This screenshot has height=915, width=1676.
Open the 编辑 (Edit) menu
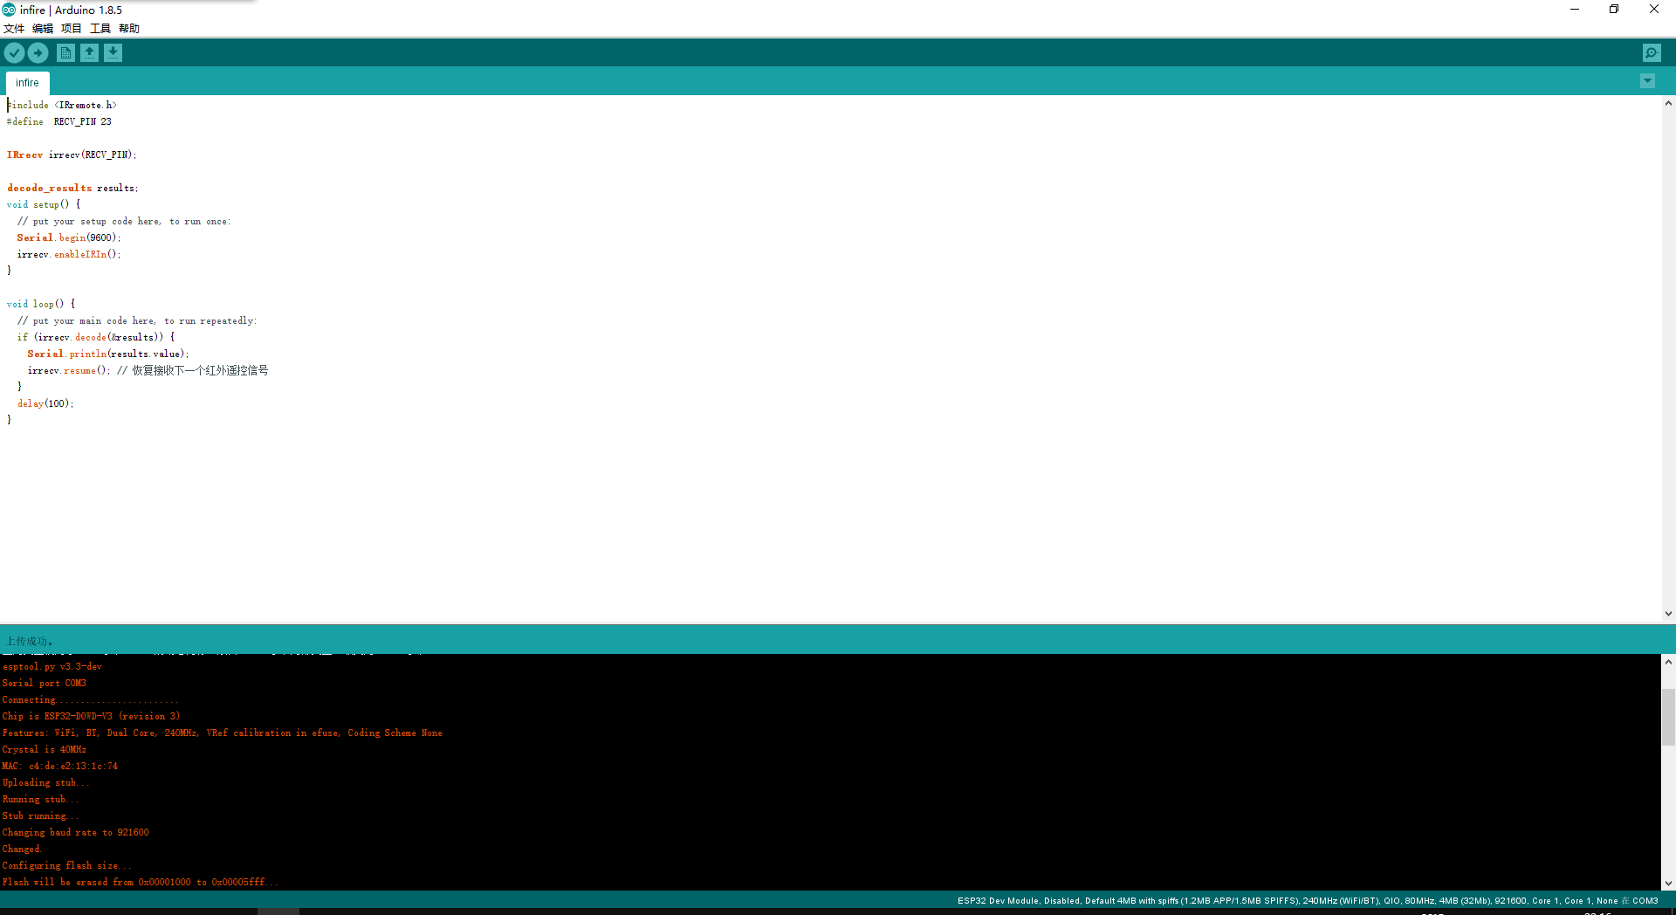(43, 29)
